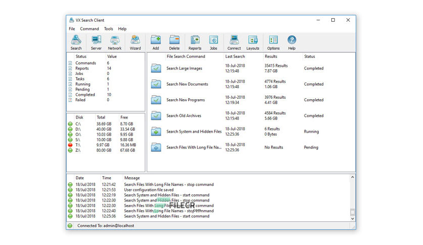Select the Search System and Hidden Files icon
Viewport: 423px width, 245px height.
pyautogui.click(x=156, y=132)
